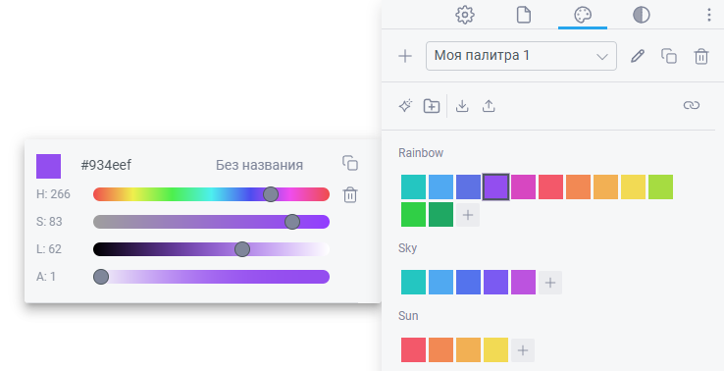Screen dimensions: 724x371
Task: Click the S: 83 saturation label
Action: (x=49, y=222)
